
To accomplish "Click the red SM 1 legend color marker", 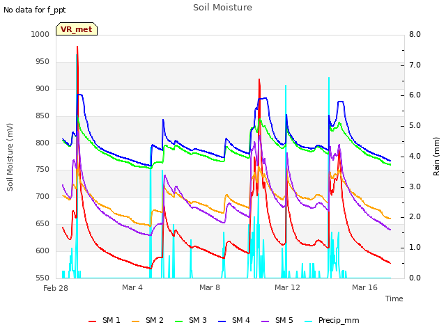I will click(x=92, y=321).
